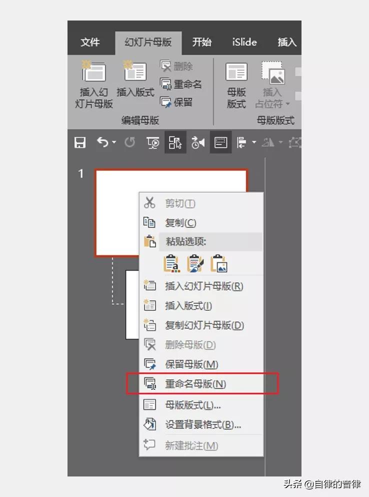Click 插入版式 ribbon button
This screenshot has height=497, width=369.
click(x=135, y=79)
